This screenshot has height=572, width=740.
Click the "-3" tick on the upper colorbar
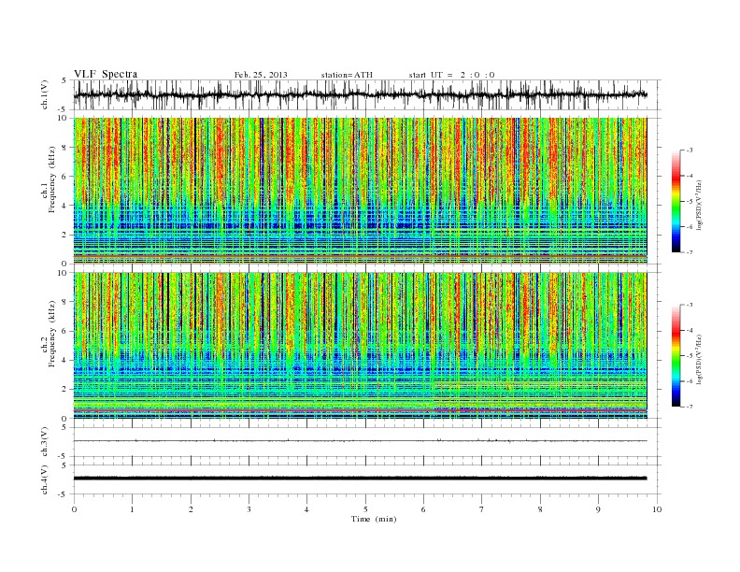point(690,150)
